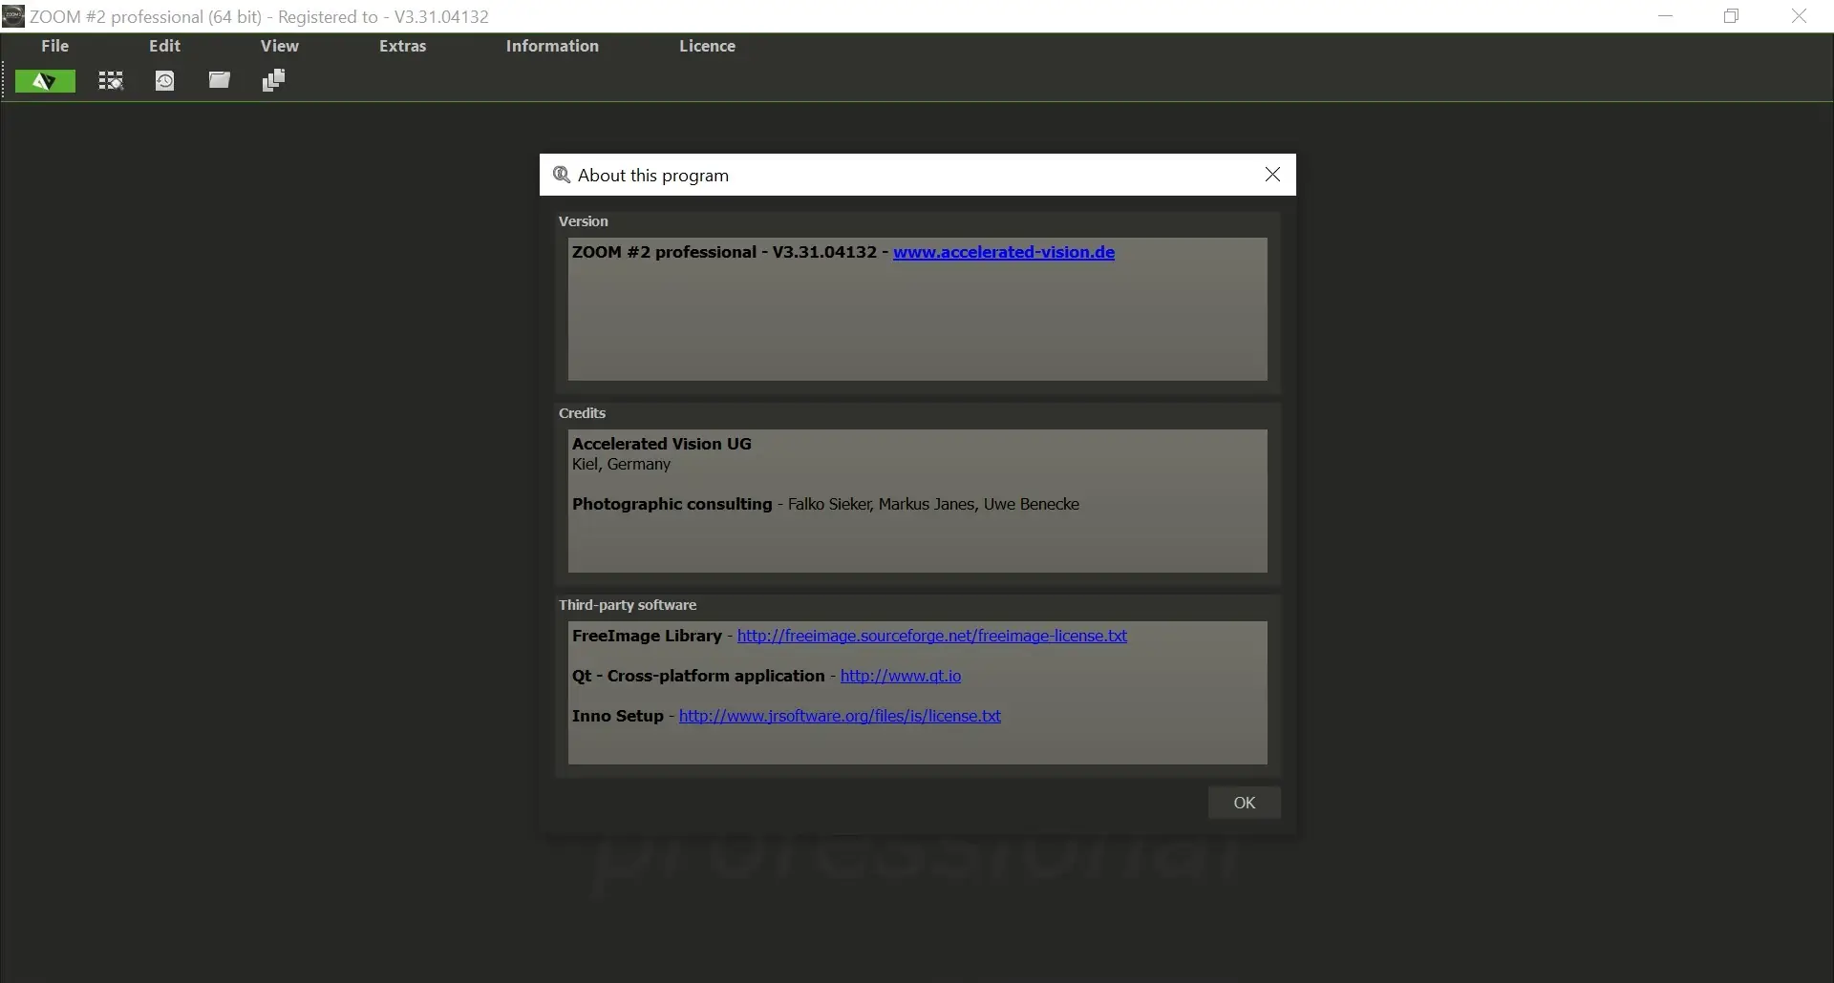The height and width of the screenshot is (983, 1834).
Task: Confirm the About dialog with OK
Action: (x=1244, y=803)
